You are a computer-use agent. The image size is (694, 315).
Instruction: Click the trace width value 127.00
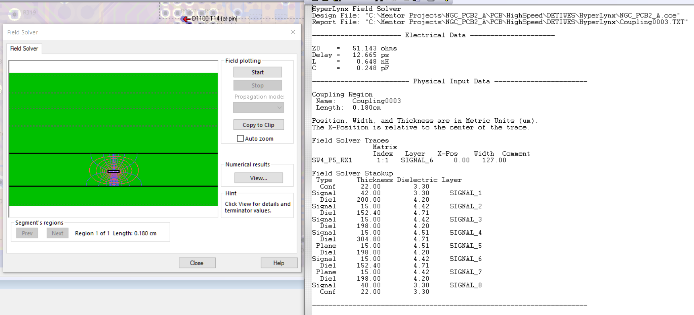tap(494, 160)
